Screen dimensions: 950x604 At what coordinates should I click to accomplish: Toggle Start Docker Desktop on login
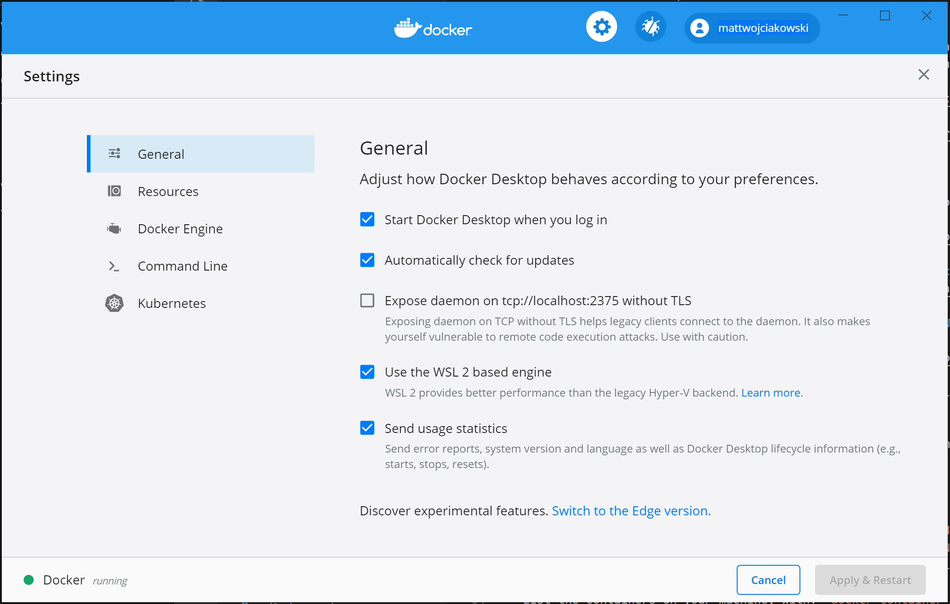[x=367, y=220]
